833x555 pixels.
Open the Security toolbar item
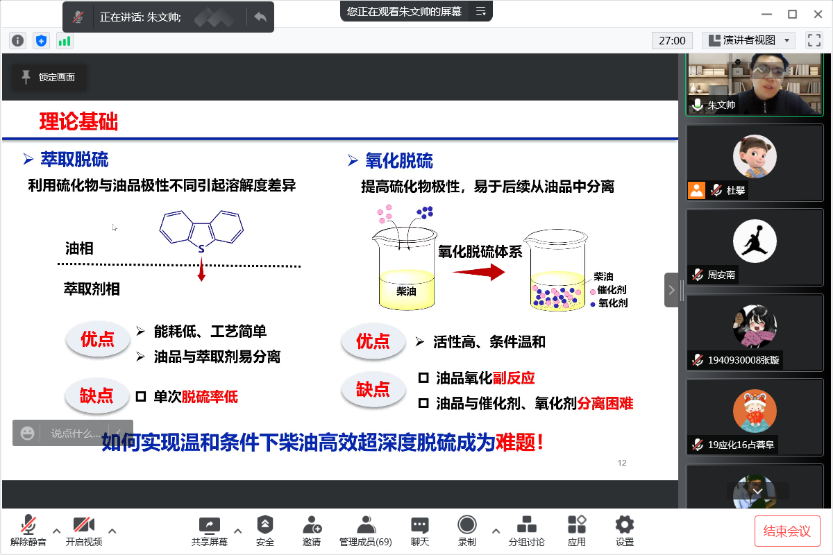pyautogui.click(x=265, y=531)
